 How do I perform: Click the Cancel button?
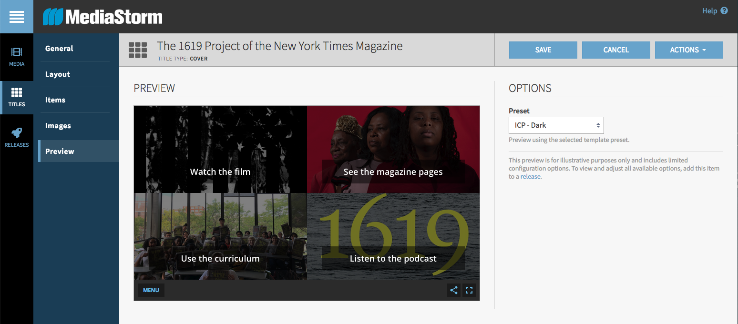pyautogui.click(x=616, y=50)
